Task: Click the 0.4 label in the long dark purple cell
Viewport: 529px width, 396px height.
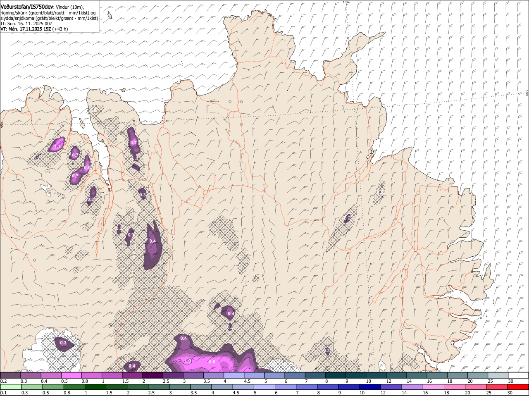Action: tap(153, 241)
